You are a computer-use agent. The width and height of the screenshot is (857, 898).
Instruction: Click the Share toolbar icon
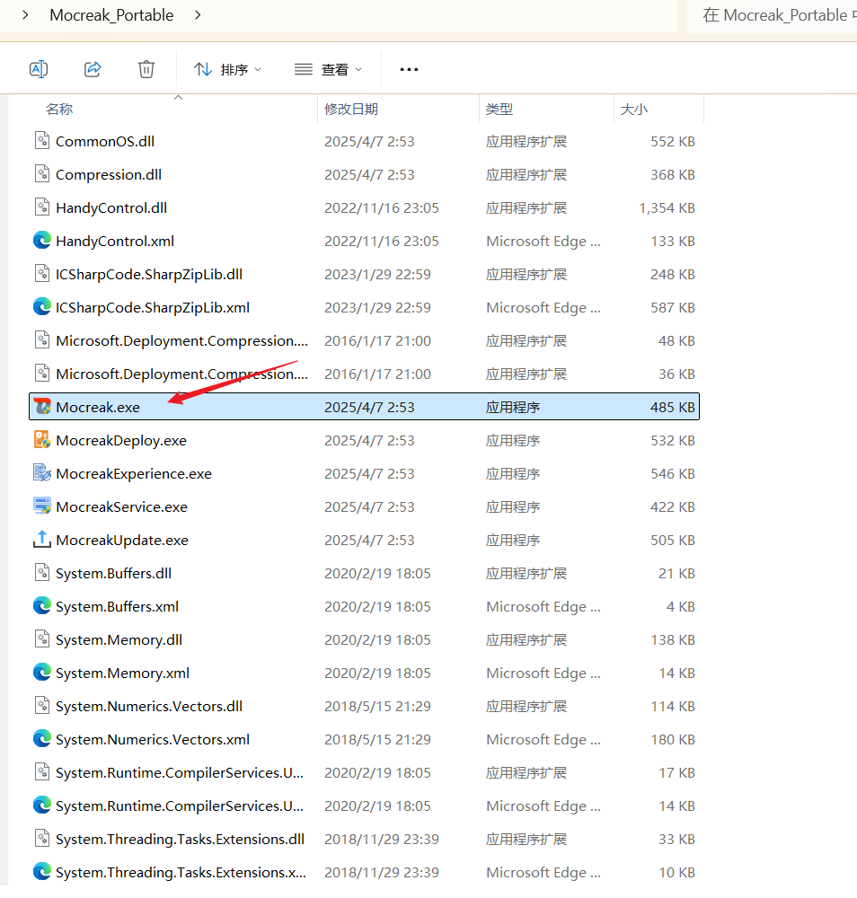click(x=93, y=69)
